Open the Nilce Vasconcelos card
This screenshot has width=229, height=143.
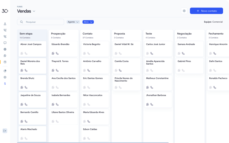(x=95, y=100)
